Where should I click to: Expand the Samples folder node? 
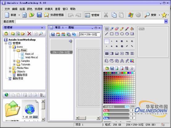tap(14, 61)
